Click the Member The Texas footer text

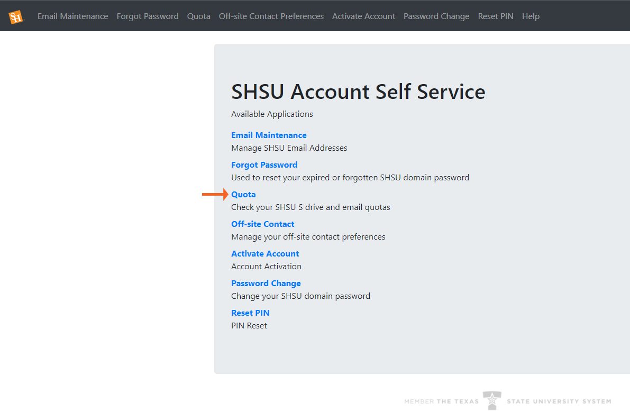point(442,401)
